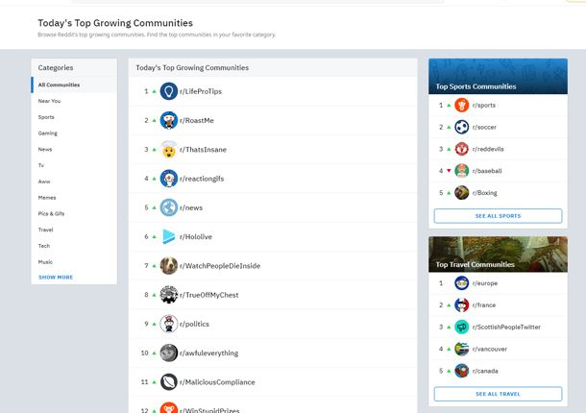Click the r/reddevils crest icon

[x=461, y=149]
